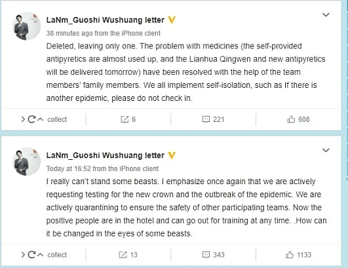Expand the options chevron on the second post

tap(326, 150)
